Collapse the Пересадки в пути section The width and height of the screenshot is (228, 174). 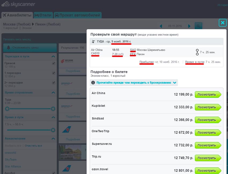pyautogui.click(x=53, y=56)
